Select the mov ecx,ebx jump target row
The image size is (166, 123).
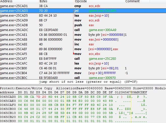coord(83,54)
